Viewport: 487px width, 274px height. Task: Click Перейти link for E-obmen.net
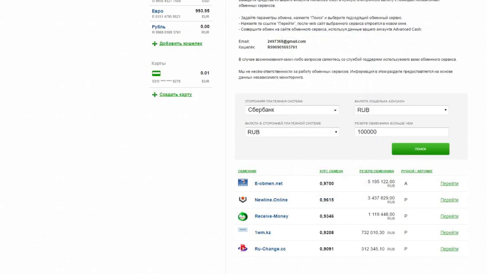(449, 183)
